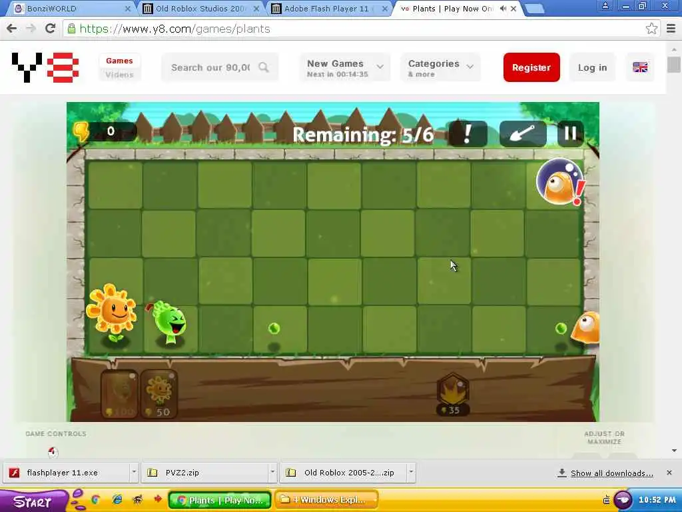
Task: Click the page vertical scrollbar thumb
Action: [674, 65]
